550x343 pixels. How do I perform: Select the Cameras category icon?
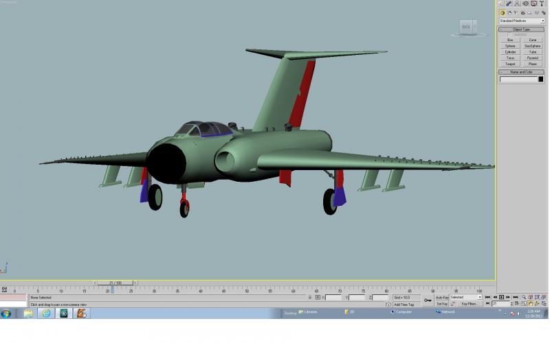tap(522, 13)
